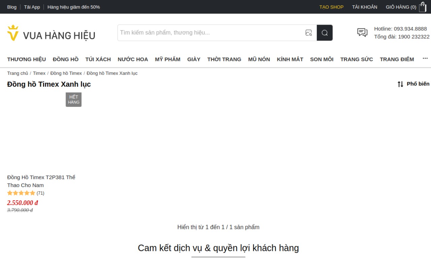This screenshot has height=259, width=431.
Task: Click Đồng hồ Timex Xanh lục breadcrumb
Action: click(x=112, y=73)
